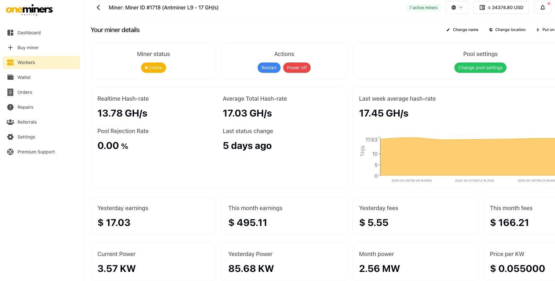555x281 pixels.
Task: Click the plus icon beside Buy miner
Action: pos(10,48)
